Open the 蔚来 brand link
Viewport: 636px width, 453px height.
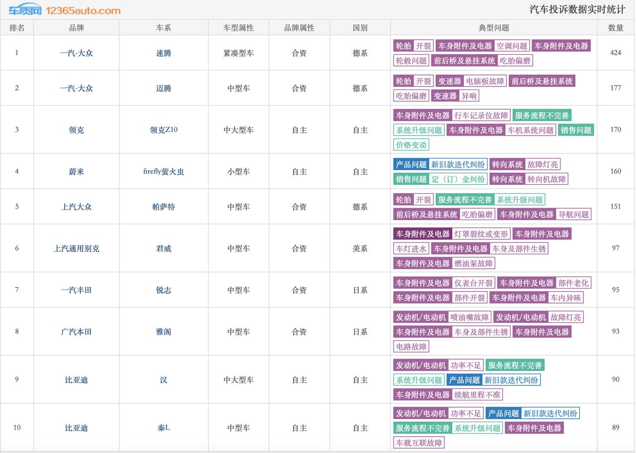coord(77,171)
